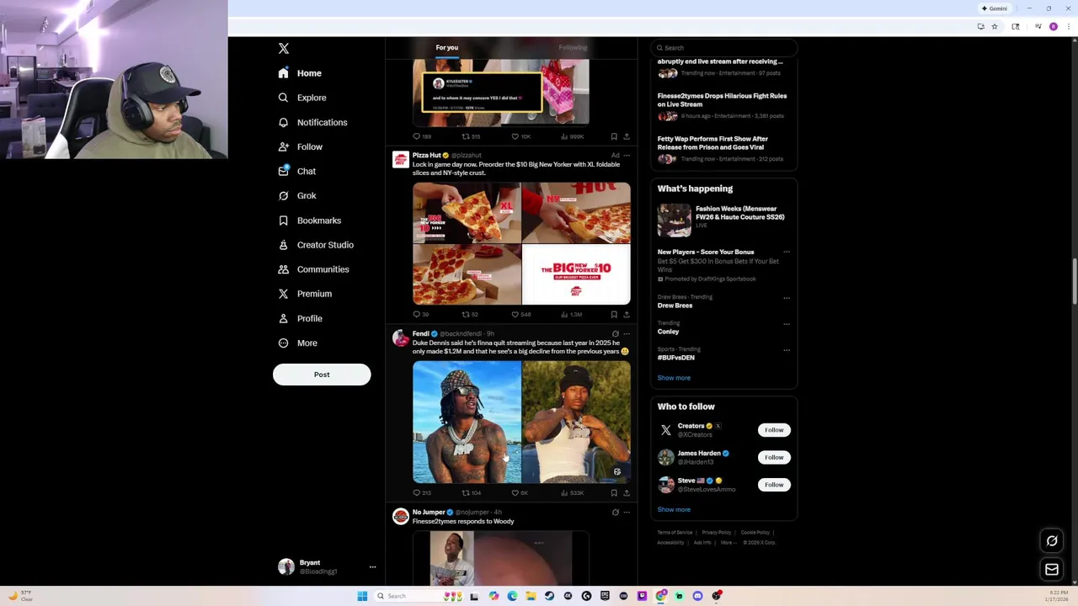Open account menu dots next to Bryant

click(x=372, y=567)
